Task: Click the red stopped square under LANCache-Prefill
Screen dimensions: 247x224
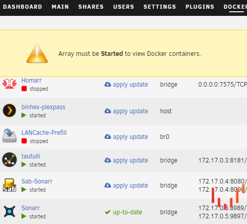Action: (24, 141)
